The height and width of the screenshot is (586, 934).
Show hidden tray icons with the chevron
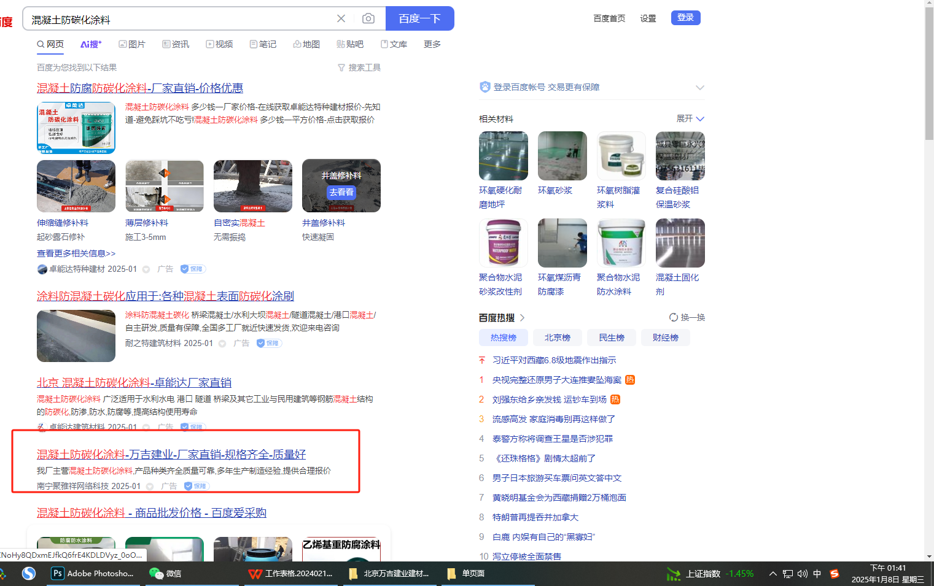coord(773,574)
